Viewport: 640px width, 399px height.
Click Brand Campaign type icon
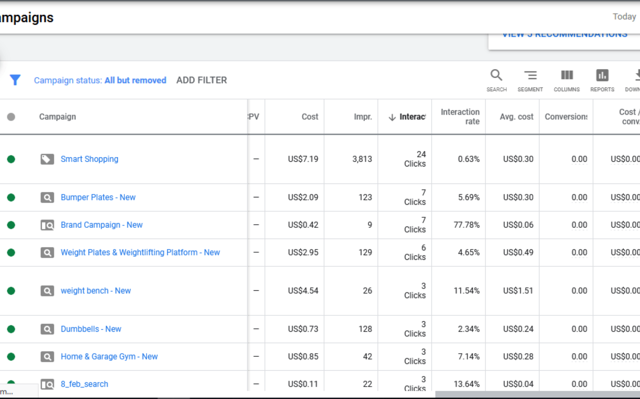pyautogui.click(x=47, y=225)
